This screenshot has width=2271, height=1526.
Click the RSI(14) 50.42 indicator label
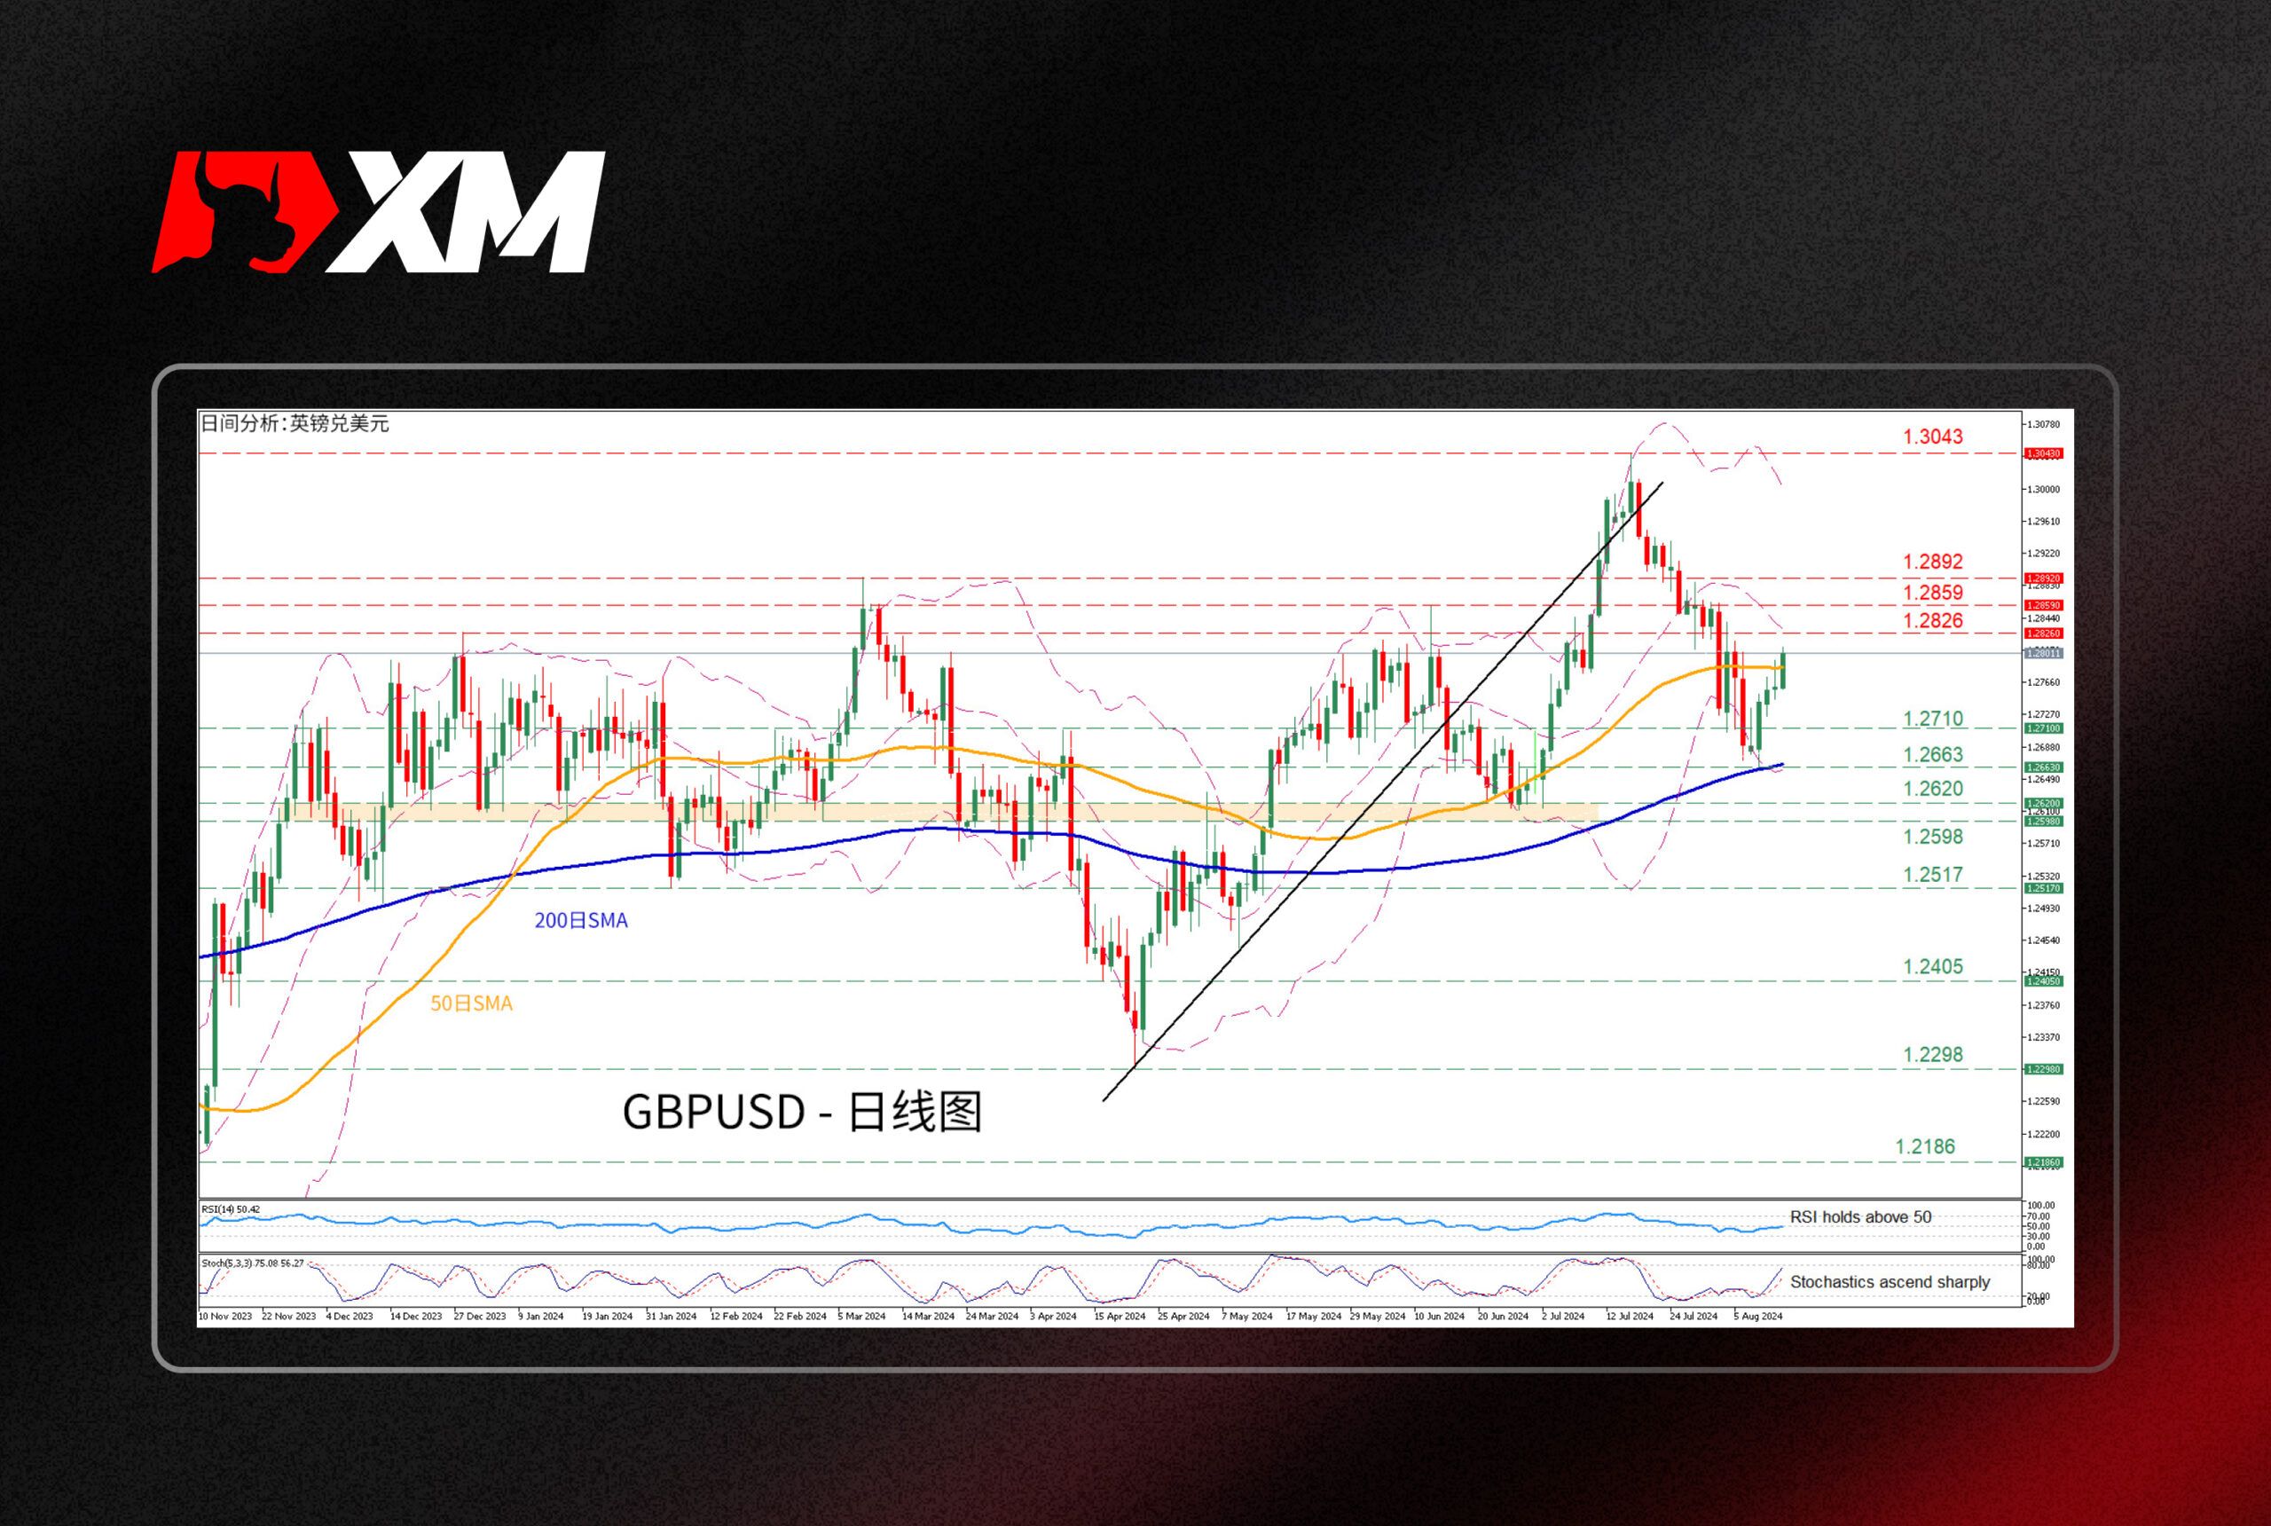[231, 1208]
